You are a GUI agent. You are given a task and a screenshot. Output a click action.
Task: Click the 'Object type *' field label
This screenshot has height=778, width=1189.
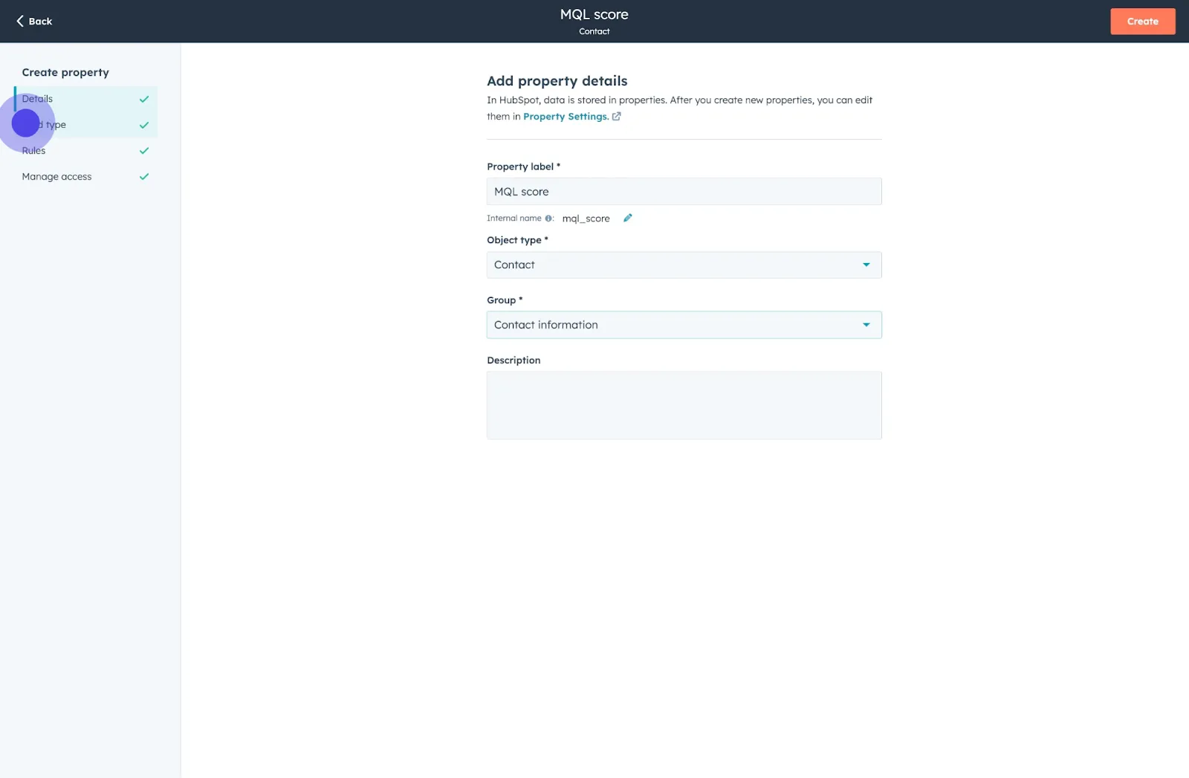[517, 240]
